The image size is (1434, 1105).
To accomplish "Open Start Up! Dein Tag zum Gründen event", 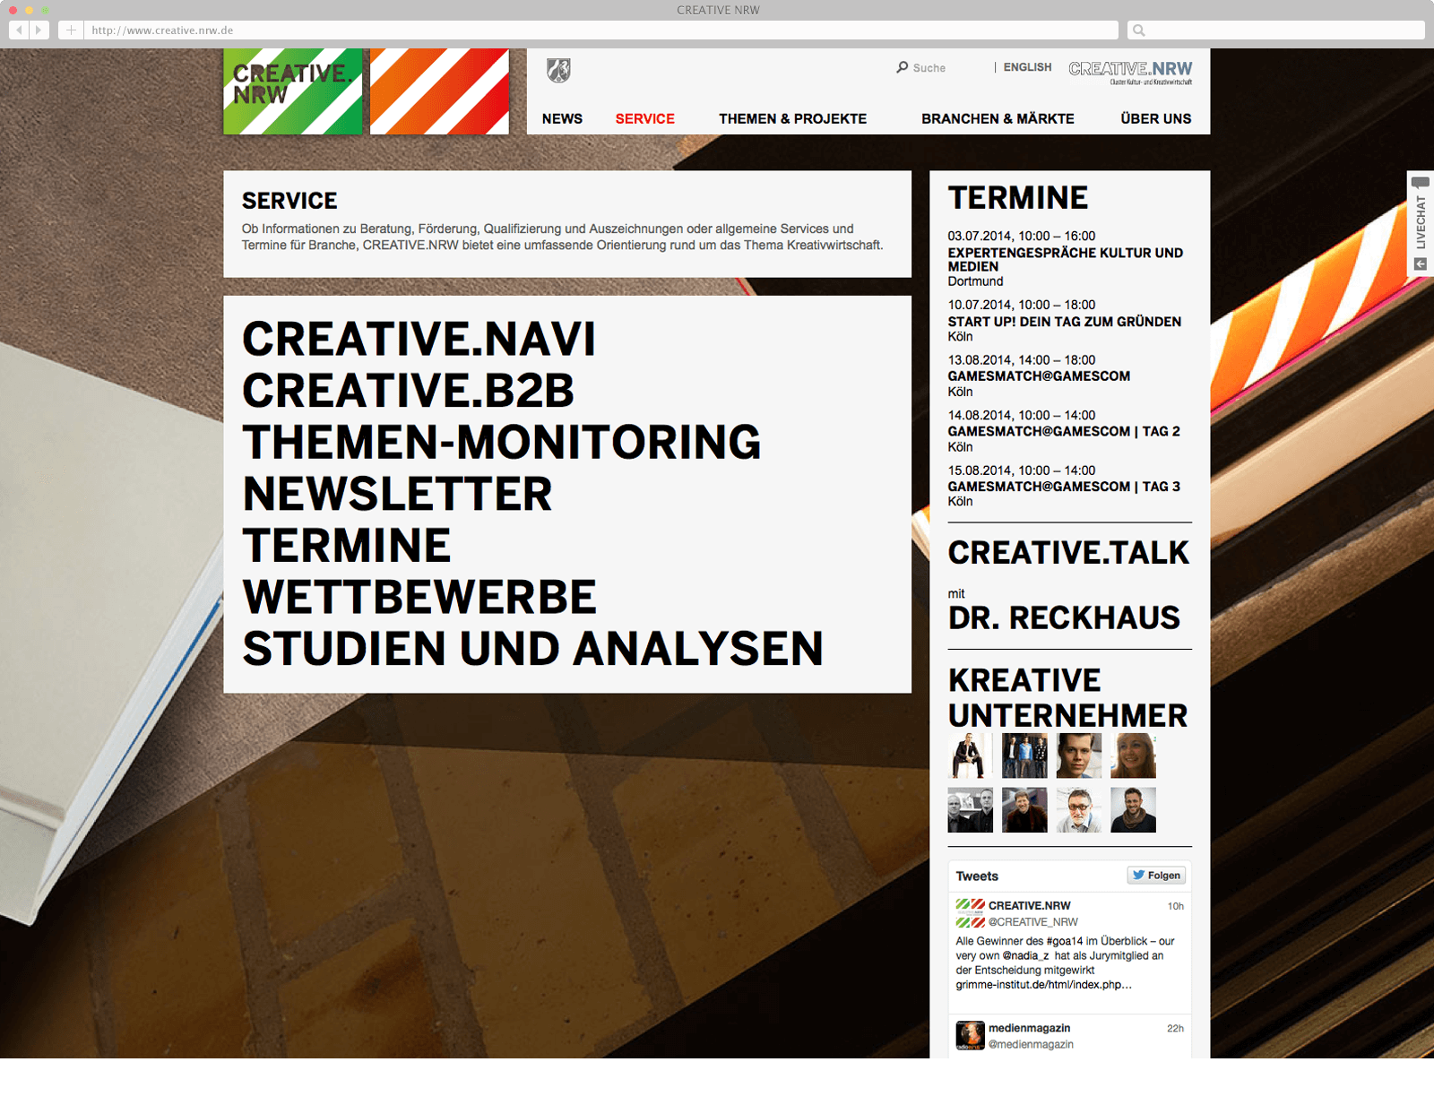I will tap(1065, 322).
